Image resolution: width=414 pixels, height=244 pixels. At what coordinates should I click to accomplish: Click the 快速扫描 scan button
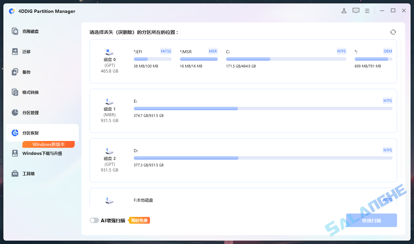(x=371, y=220)
